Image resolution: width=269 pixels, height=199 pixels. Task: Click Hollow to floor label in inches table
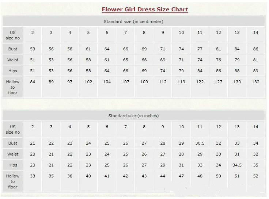point(13,181)
